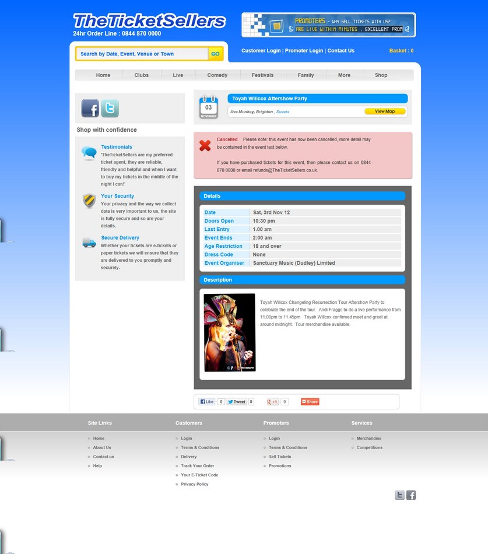The image size is (488, 554).
Task: Open the Twitter icon in sidebar
Action: tap(110, 108)
